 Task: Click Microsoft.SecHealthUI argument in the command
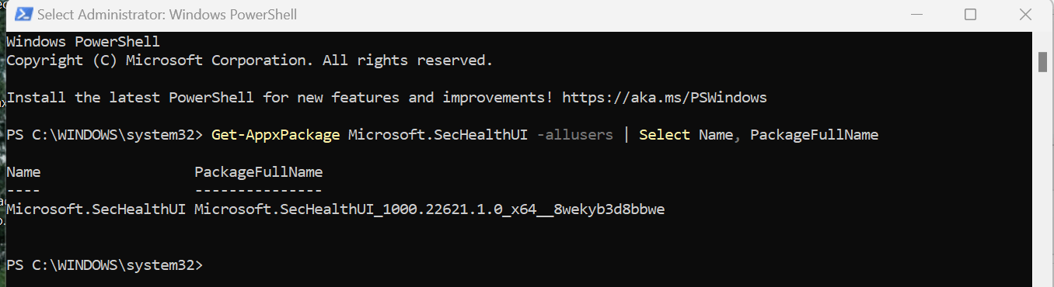tap(438, 135)
